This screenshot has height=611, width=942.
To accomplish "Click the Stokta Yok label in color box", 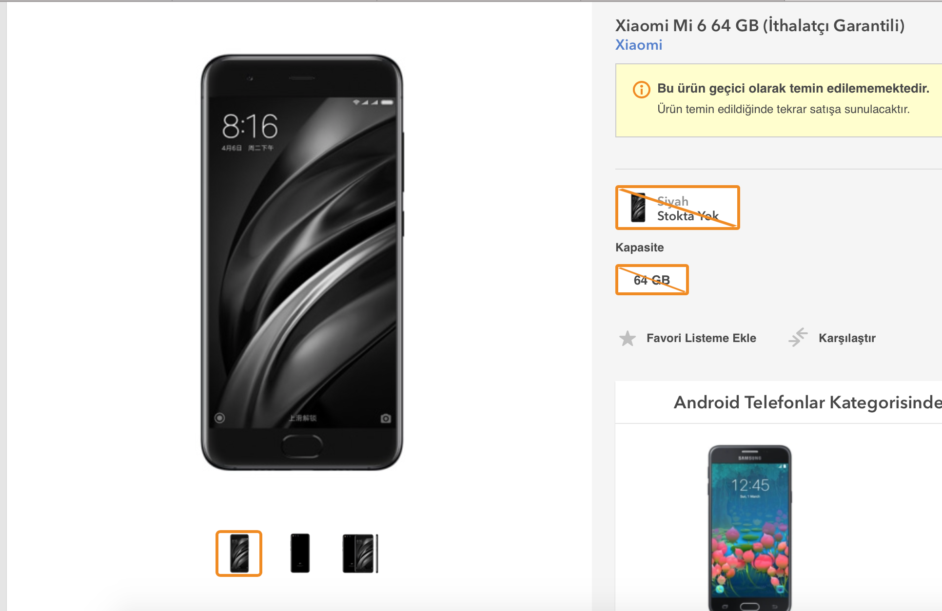I will [x=687, y=216].
